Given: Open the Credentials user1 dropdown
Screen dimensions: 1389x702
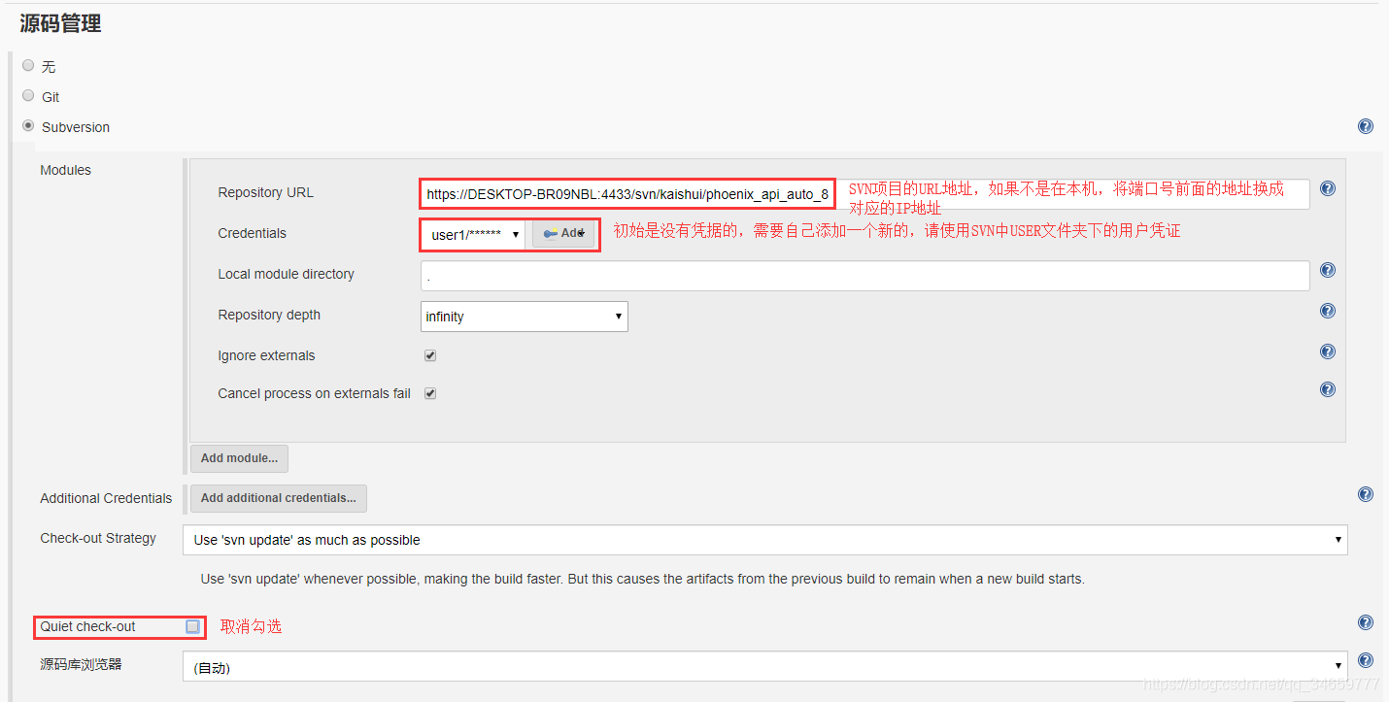Looking at the screenshot, I should pos(474,234).
